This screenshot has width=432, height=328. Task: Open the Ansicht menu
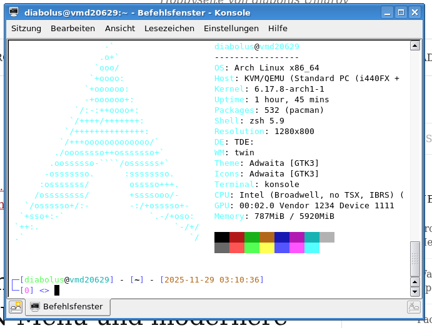coord(120,29)
